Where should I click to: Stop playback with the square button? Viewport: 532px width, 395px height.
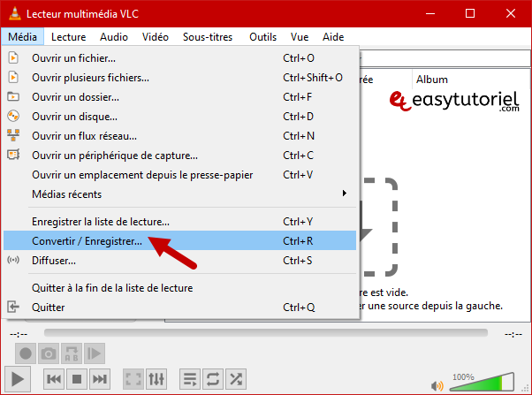77,379
